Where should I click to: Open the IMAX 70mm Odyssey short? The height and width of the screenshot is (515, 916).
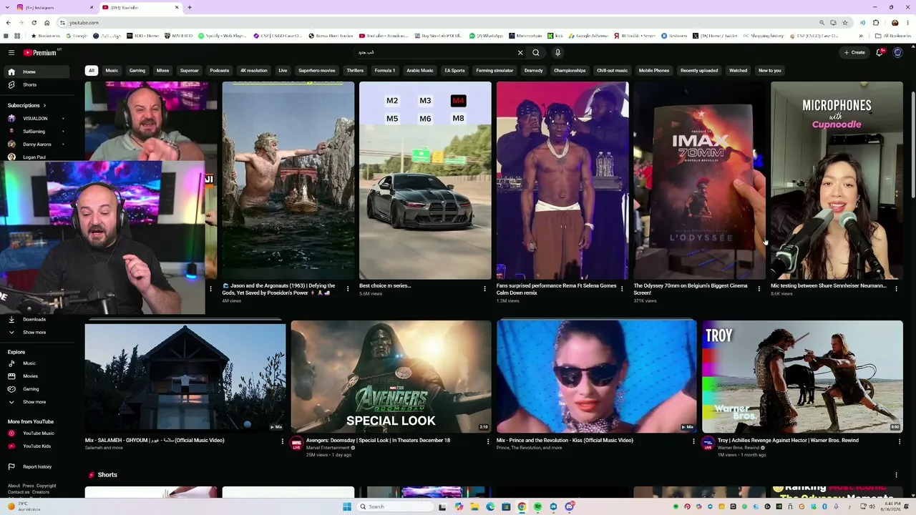[x=699, y=180]
